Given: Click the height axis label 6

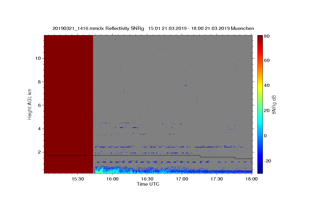Looking at the screenshot, I should click(x=40, y=105).
